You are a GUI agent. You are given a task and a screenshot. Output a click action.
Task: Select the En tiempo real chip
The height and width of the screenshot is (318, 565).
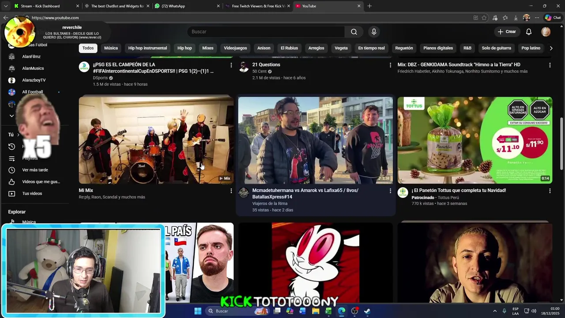tap(371, 48)
